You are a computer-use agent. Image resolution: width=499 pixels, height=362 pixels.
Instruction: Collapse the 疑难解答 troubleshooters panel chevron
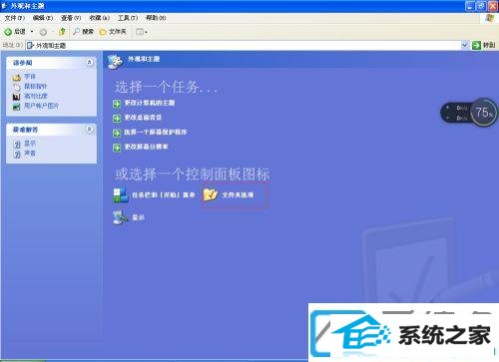89,129
